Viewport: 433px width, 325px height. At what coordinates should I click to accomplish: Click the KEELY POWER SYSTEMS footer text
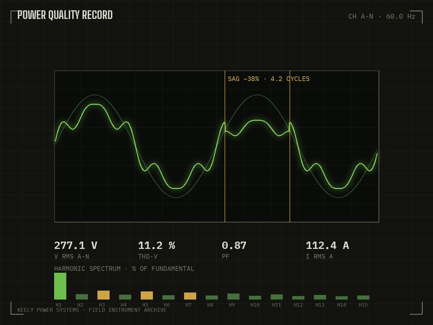(x=92, y=310)
